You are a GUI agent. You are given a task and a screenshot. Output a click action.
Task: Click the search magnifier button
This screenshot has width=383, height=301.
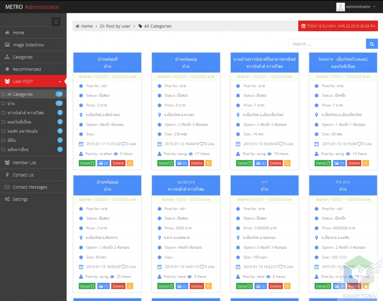point(372,44)
